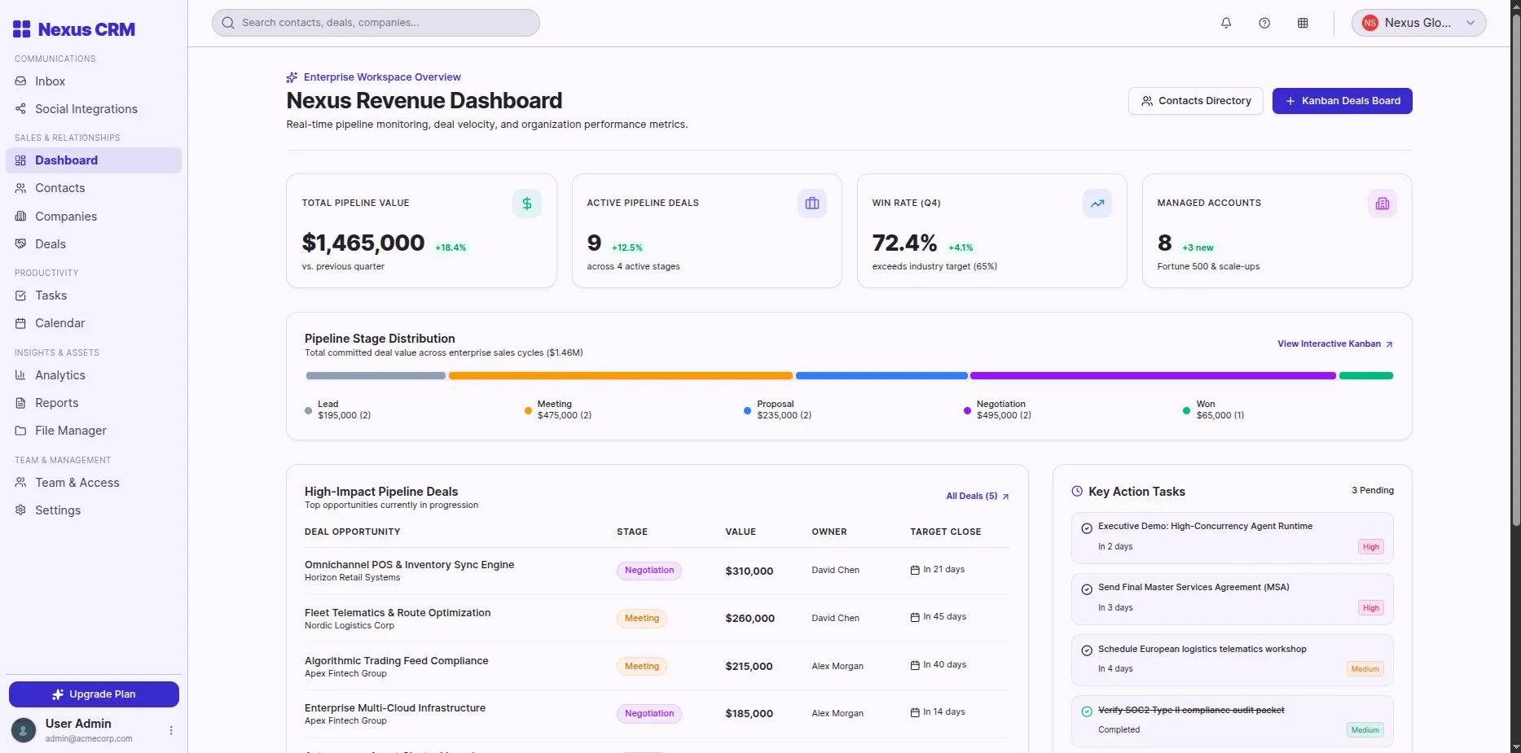1521x753 pixels.
Task: Select Contacts in the sidebar
Action: 94,188
